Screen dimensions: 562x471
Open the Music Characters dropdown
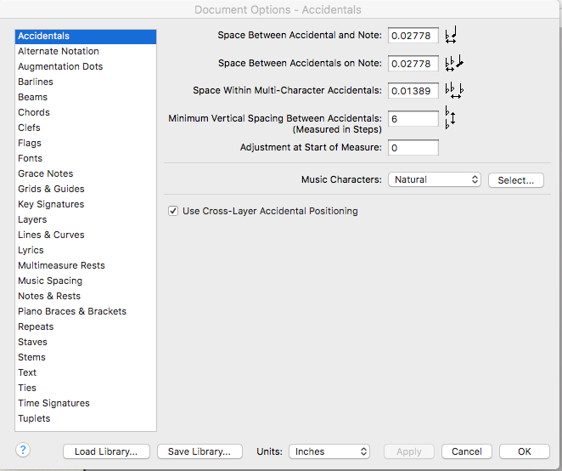[434, 179]
